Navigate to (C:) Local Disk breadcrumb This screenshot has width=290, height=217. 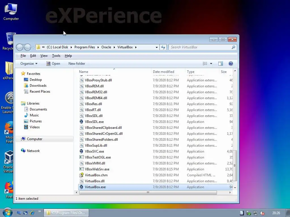click(x=57, y=47)
